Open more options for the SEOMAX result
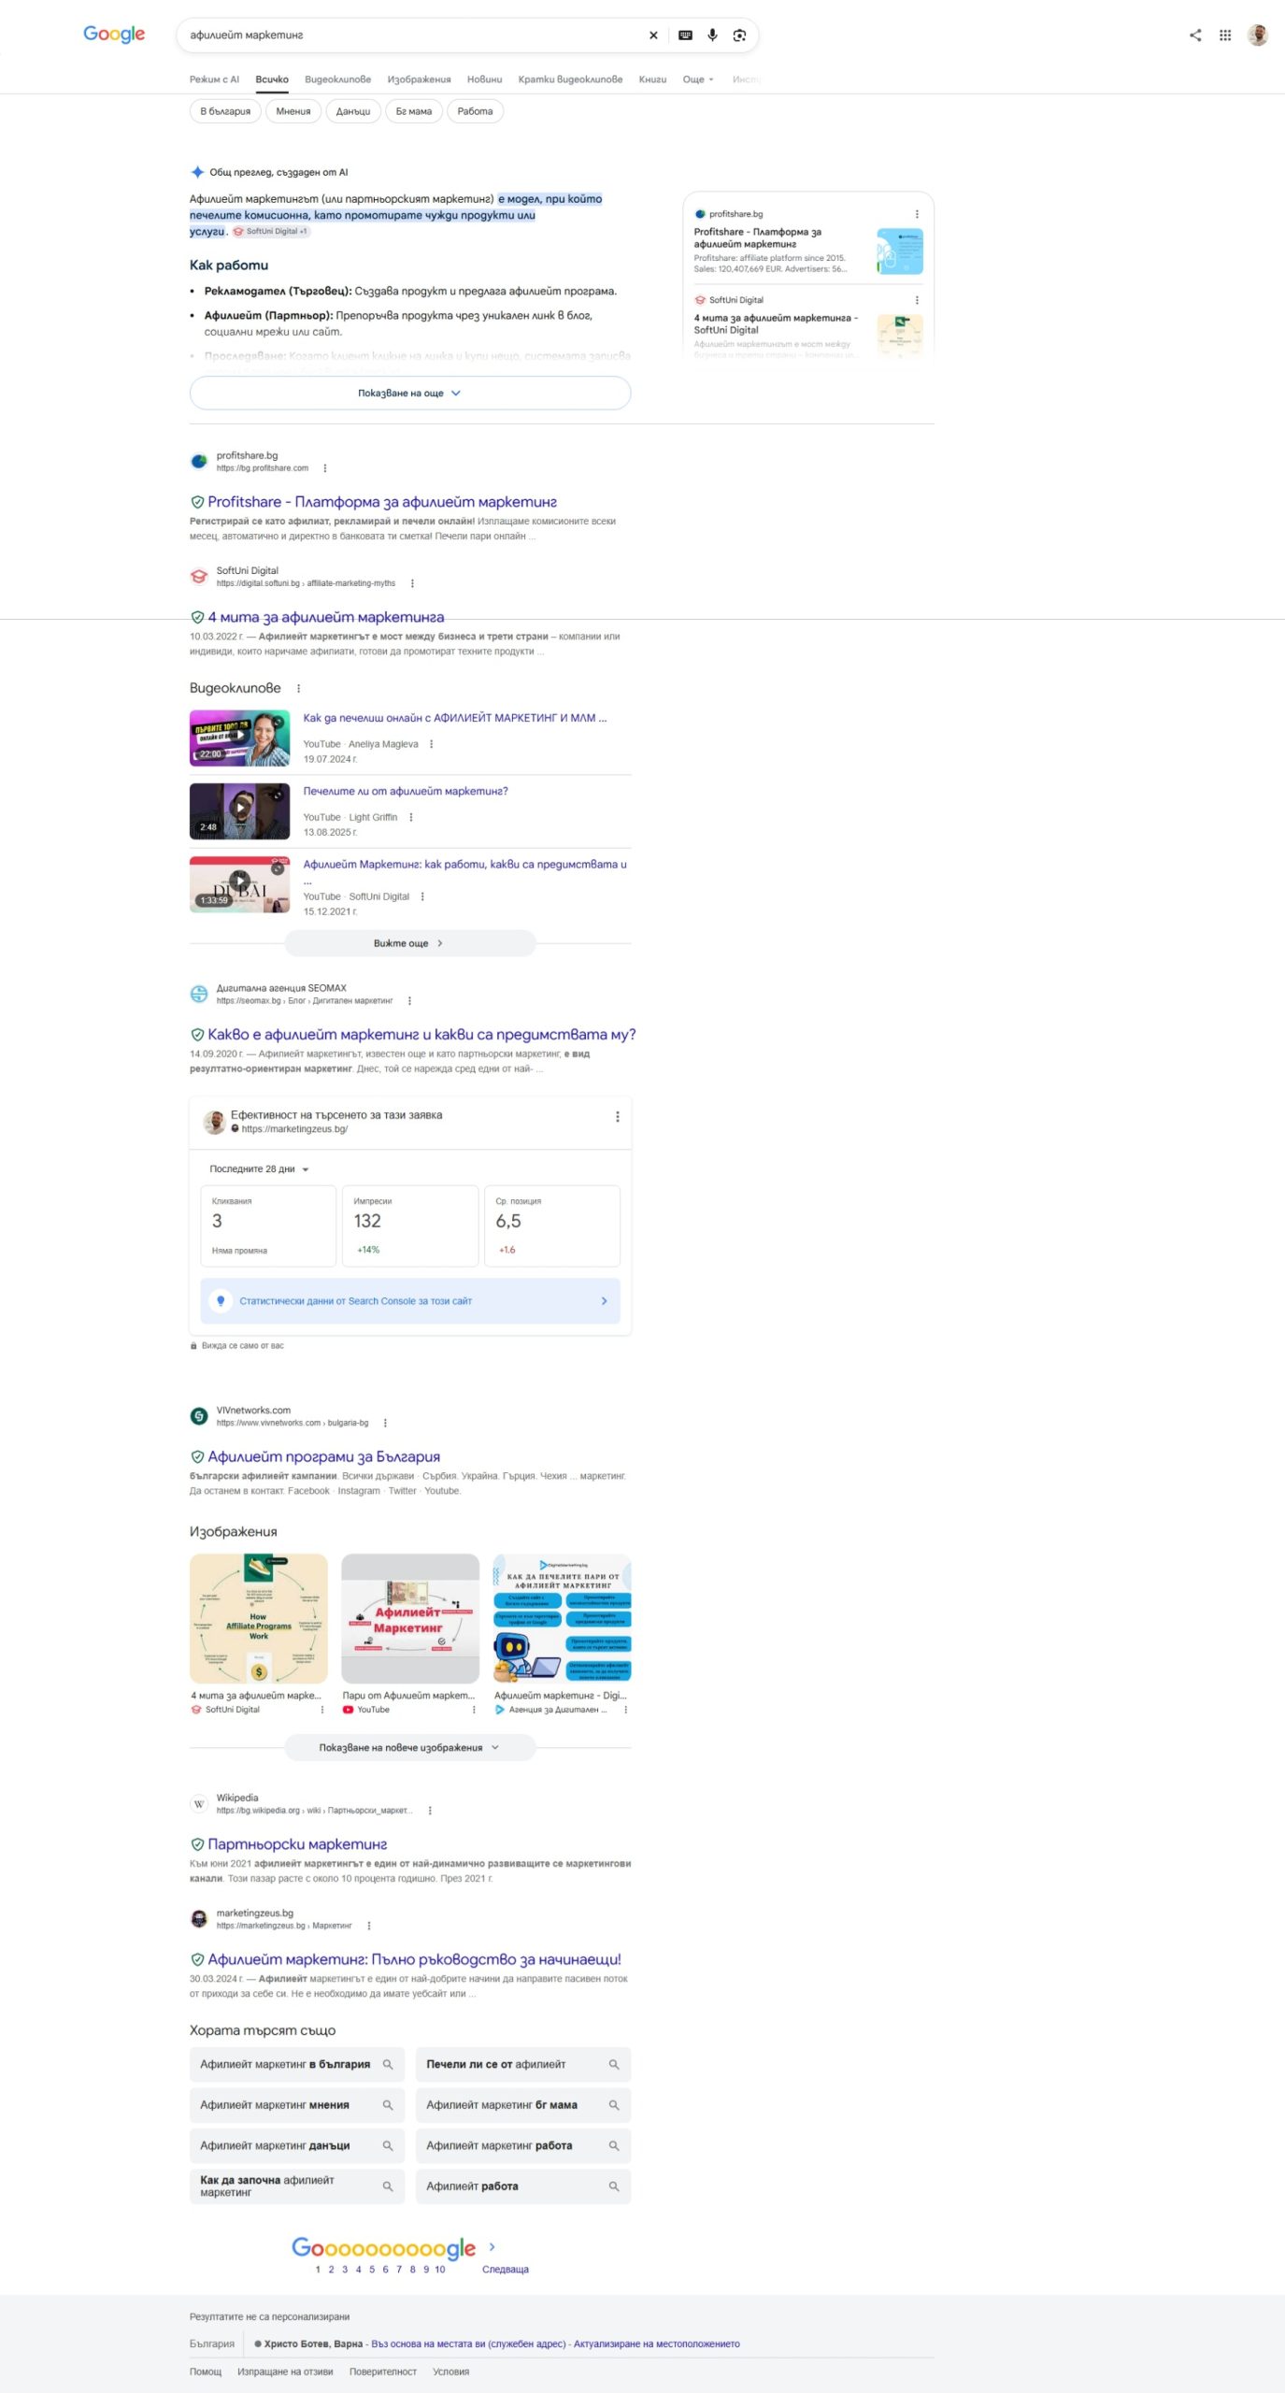Image resolution: width=1285 pixels, height=2393 pixels. 409,1001
